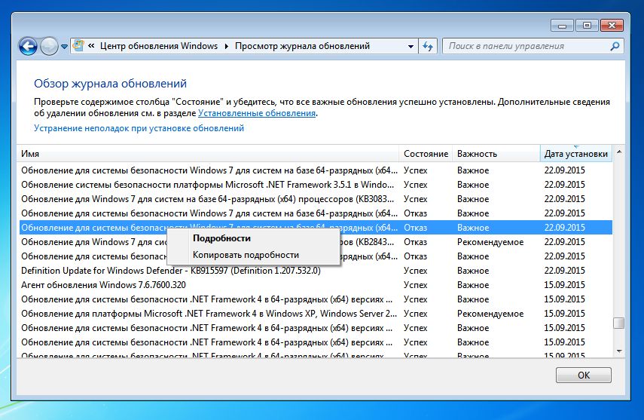Select update row ending with '(KB3083...'
This screenshot has height=420, width=644.
tap(316, 199)
